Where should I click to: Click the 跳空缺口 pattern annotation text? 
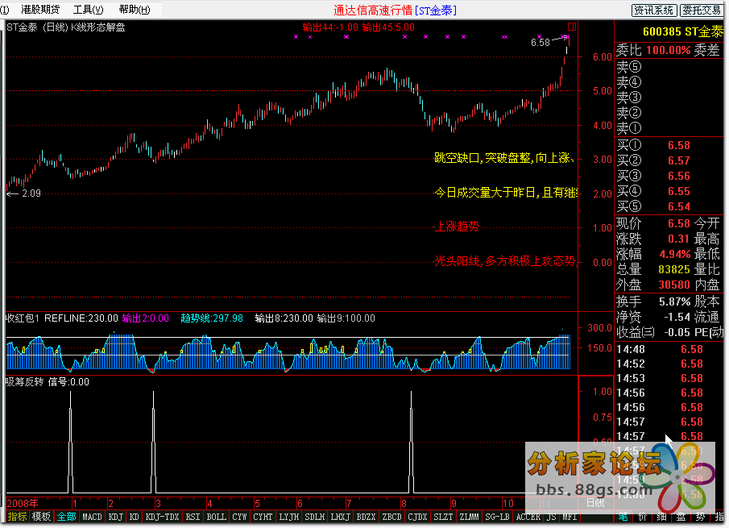504,158
